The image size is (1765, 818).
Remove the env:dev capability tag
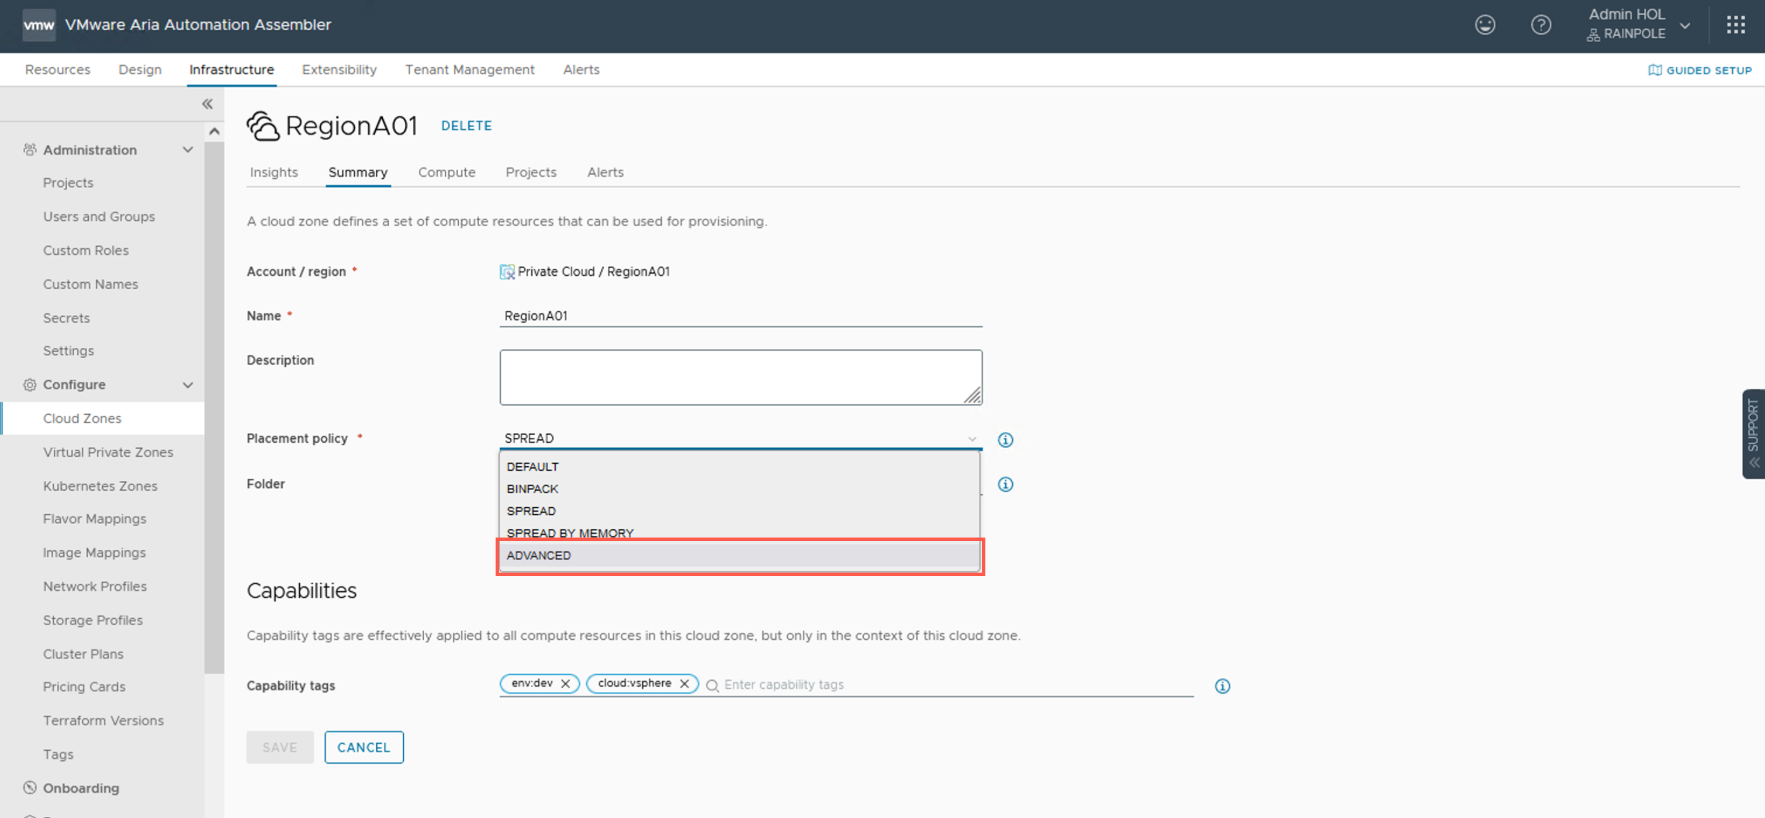565,684
